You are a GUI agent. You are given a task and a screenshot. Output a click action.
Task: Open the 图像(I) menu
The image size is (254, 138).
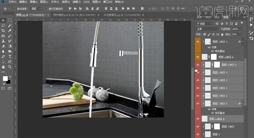(34, 2)
